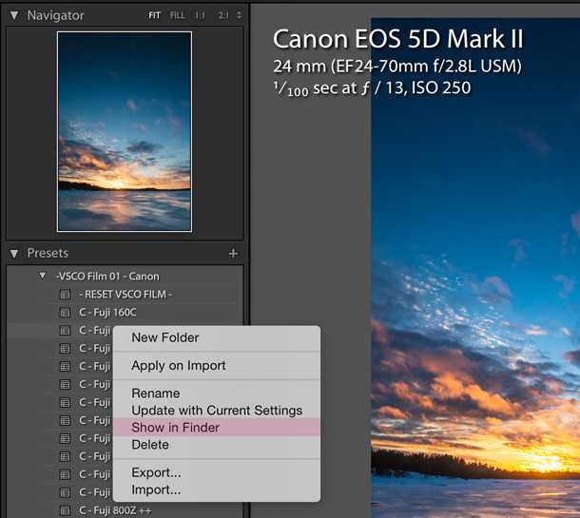This screenshot has width=580, height=518.
Task: Click preset icon beside C - Fuji 160C
Action: click(65, 313)
